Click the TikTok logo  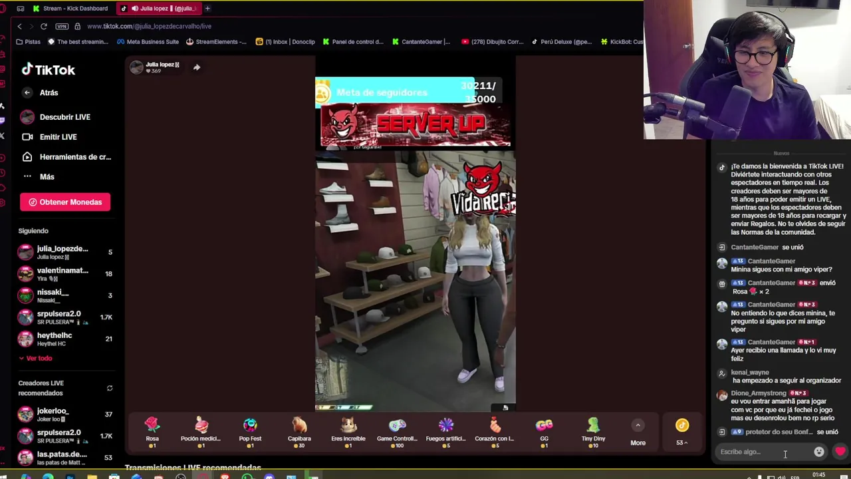click(x=48, y=70)
